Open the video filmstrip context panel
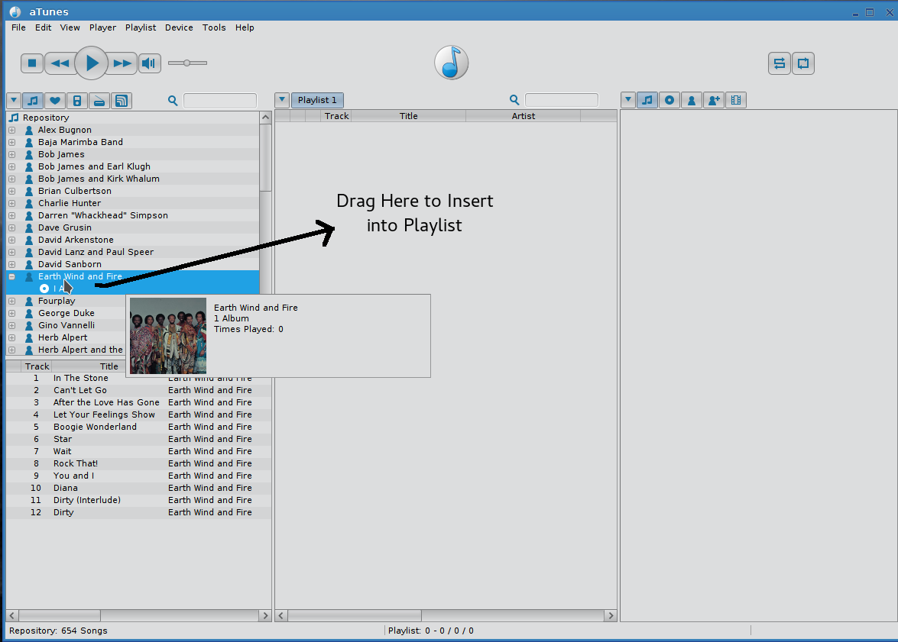898x642 pixels. tap(736, 100)
